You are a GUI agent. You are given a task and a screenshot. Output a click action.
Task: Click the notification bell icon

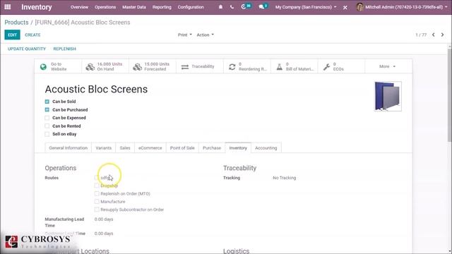(220, 7)
